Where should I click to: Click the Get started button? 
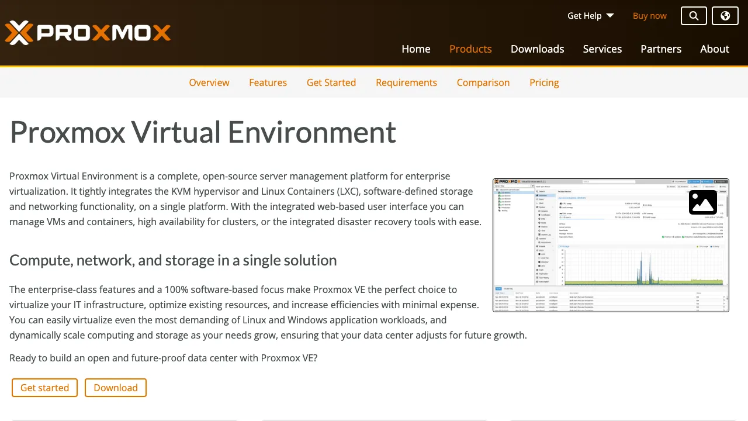pyautogui.click(x=44, y=388)
